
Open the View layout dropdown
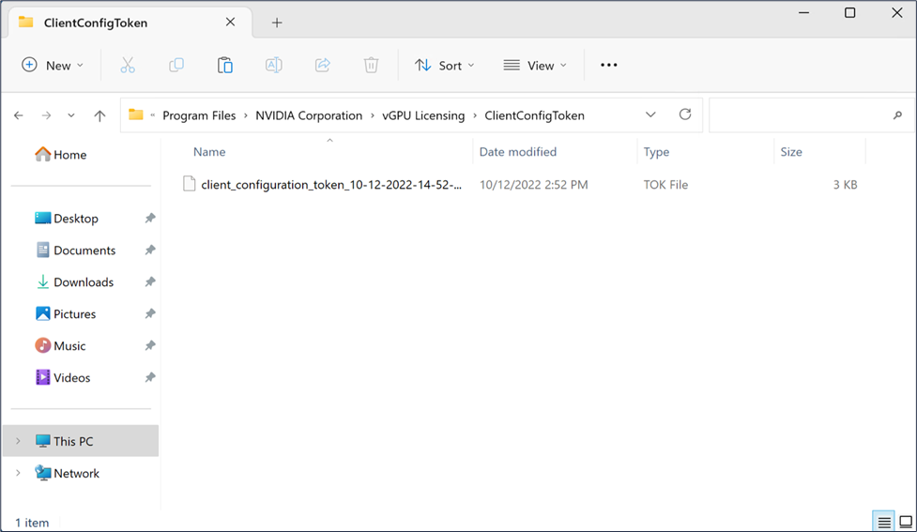pos(535,65)
